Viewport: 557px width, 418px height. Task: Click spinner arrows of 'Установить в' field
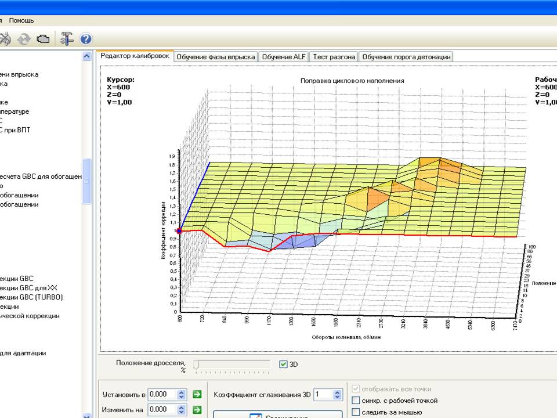(x=181, y=395)
